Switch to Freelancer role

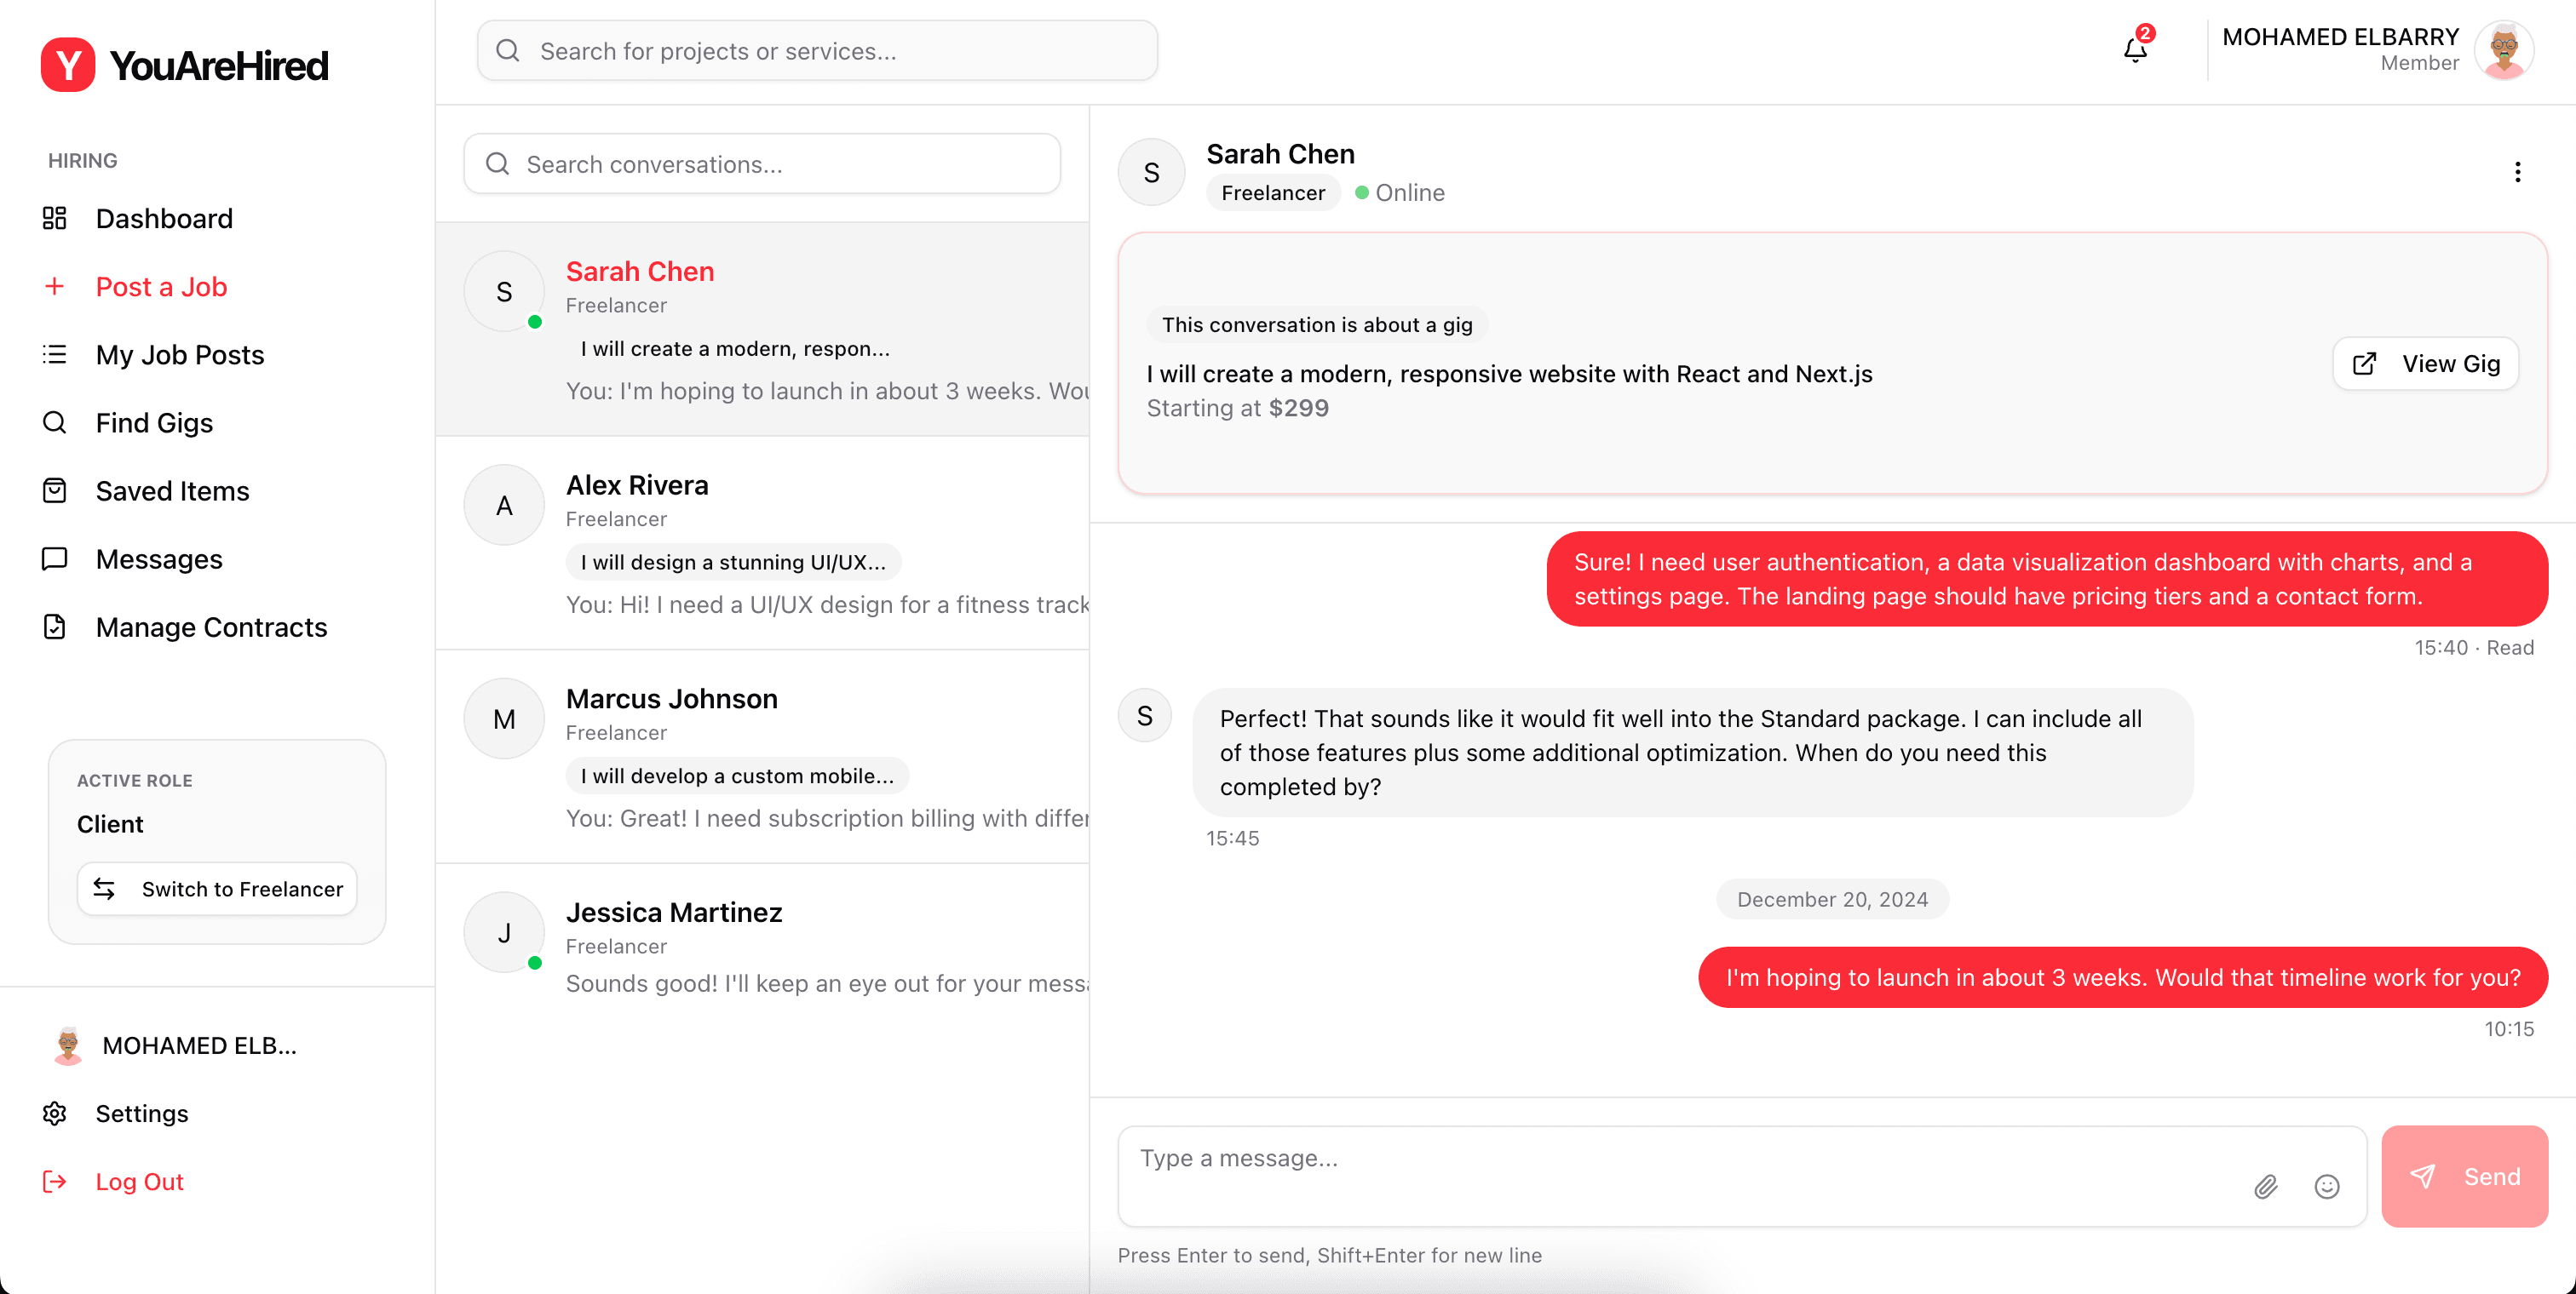click(217, 888)
